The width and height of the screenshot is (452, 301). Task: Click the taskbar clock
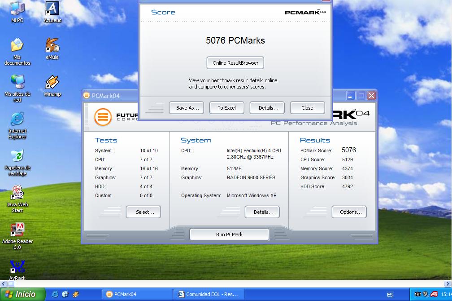click(446, 294)
